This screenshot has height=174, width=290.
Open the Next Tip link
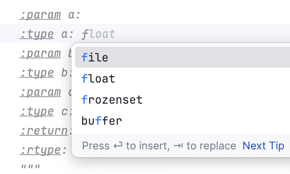263,146
